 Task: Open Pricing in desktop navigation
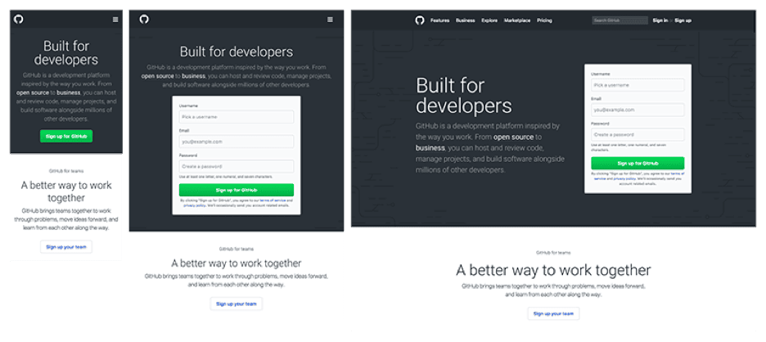click(x=544, y=20)
